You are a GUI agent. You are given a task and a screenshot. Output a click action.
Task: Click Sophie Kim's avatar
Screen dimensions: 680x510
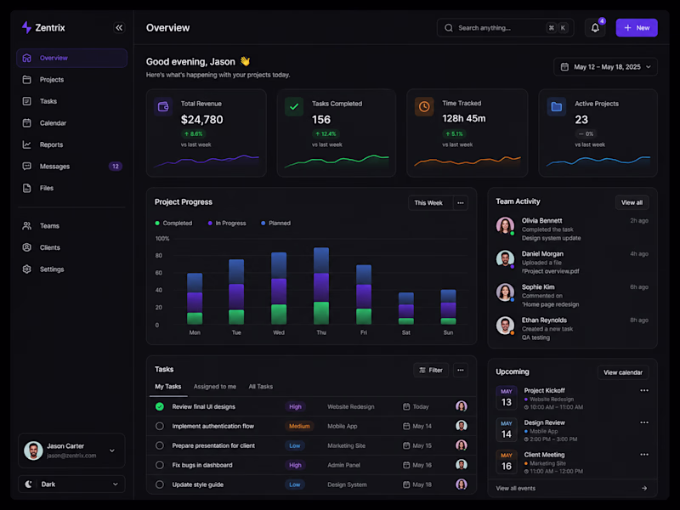tap(505, 292)
